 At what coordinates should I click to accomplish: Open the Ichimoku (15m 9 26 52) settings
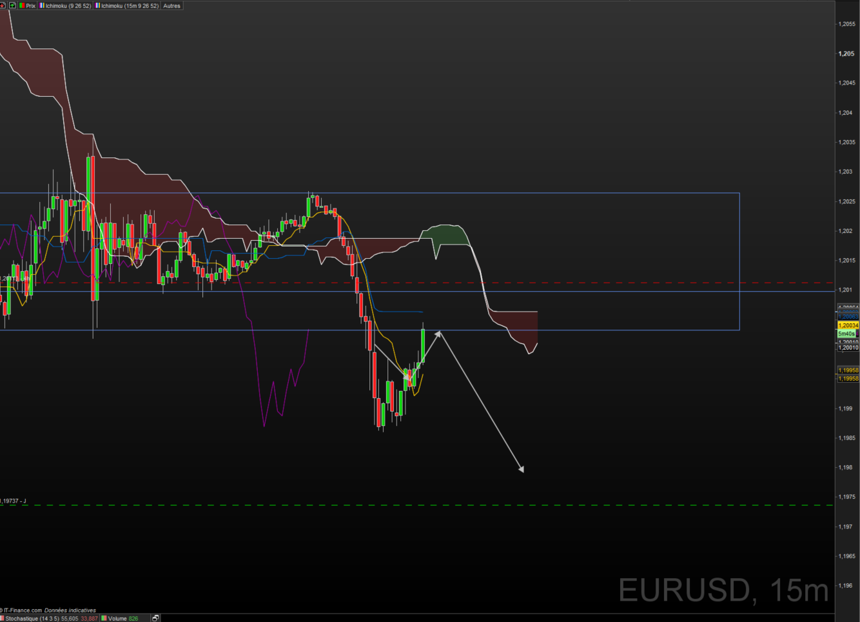(x=127, y=6)
